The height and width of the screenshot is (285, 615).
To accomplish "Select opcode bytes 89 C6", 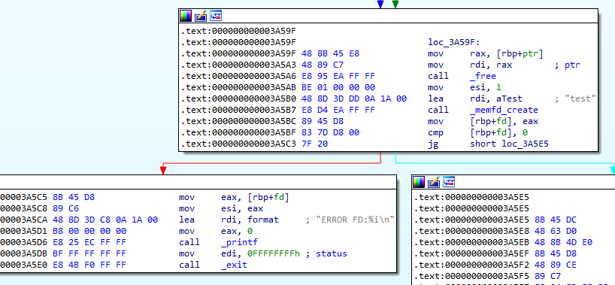I will (65, 208).
